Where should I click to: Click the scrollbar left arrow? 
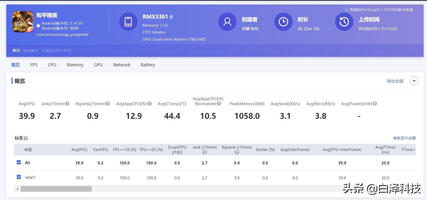pyautogui.click(x=17, y=189)
